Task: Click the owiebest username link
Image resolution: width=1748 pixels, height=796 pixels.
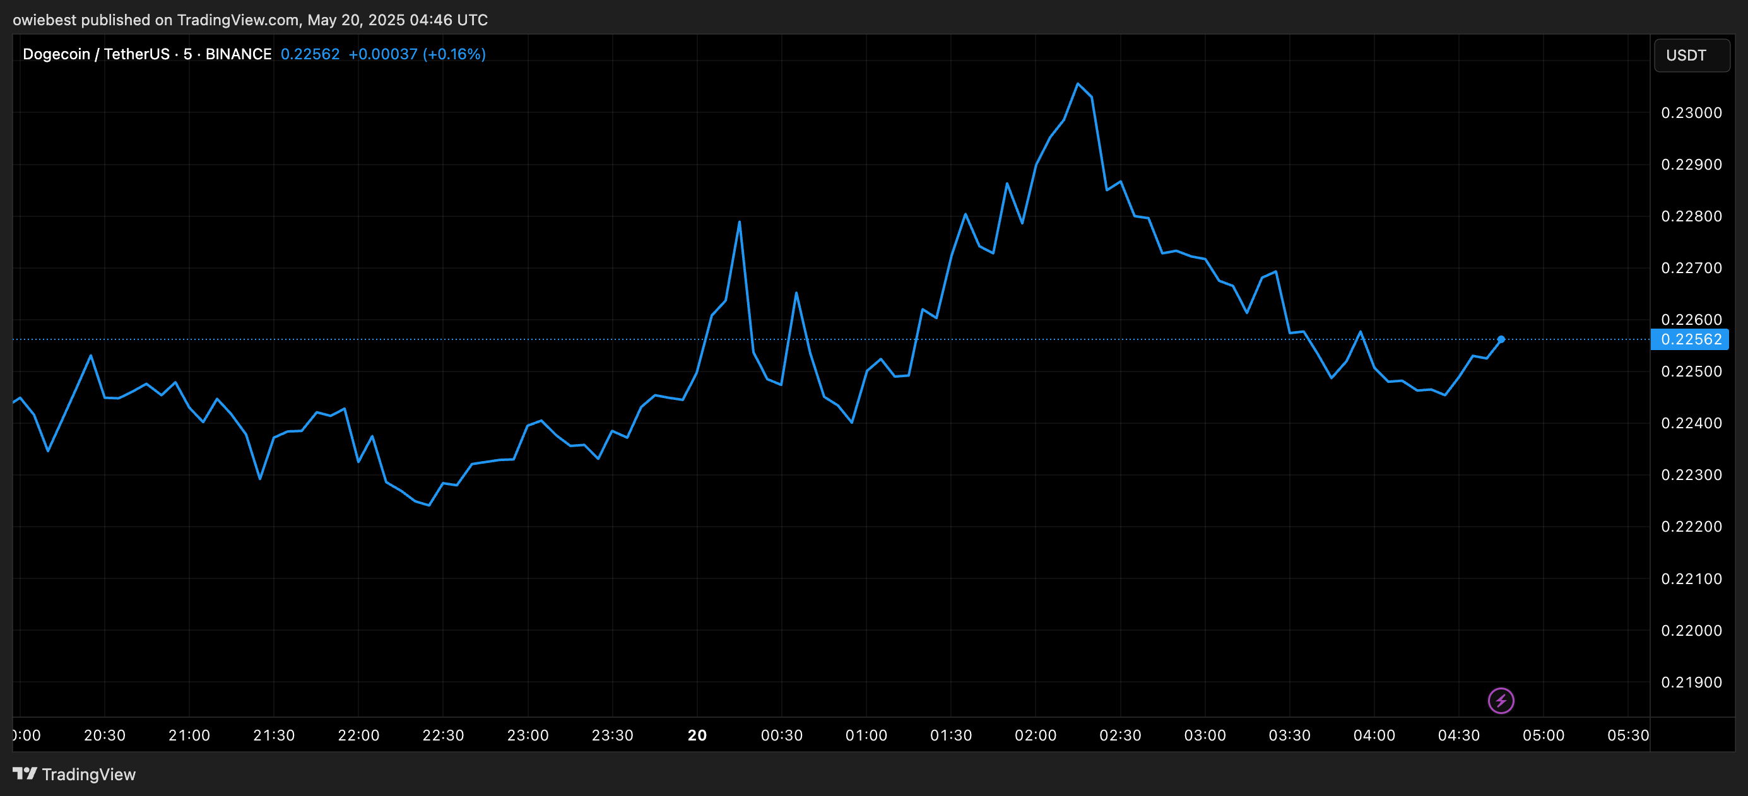Action: (x=42, y=20)
